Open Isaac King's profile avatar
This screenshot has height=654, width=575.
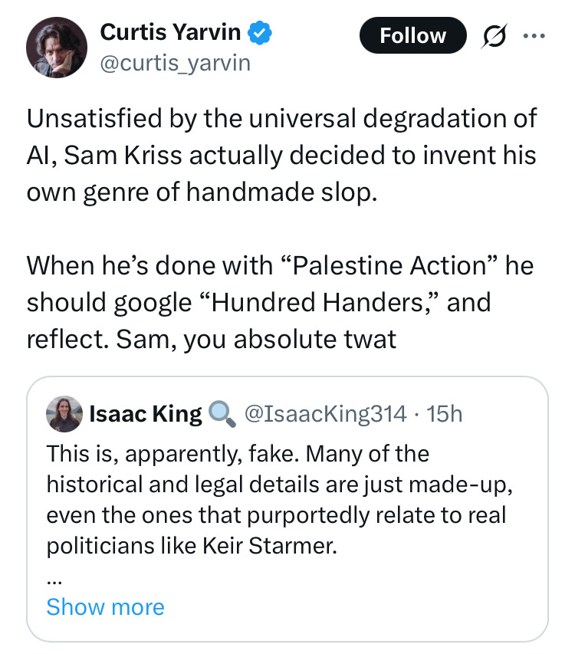[x=64, y=413]
